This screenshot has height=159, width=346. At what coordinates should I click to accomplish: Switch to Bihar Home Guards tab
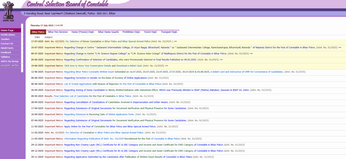[108, 32]
